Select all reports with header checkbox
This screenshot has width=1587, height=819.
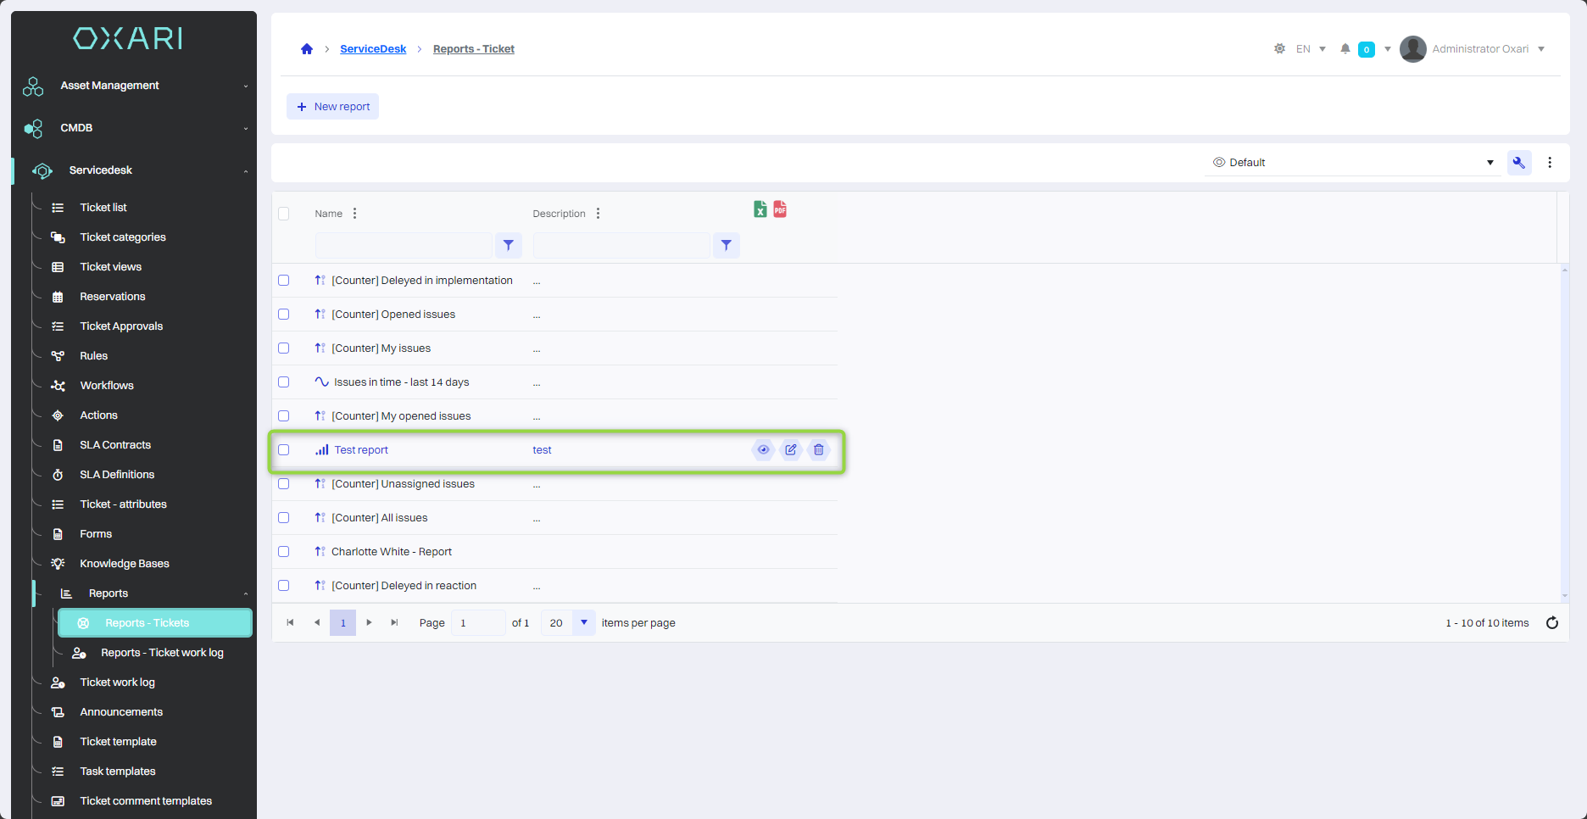[x=284, y=214]
